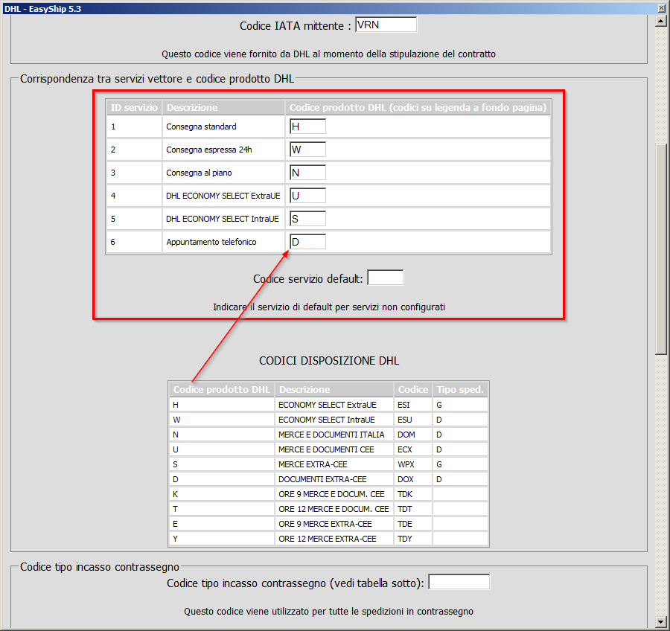Edit DHL code for Consegna al piano
This screenshot has height=631, width=670.
tap(307, 173)
